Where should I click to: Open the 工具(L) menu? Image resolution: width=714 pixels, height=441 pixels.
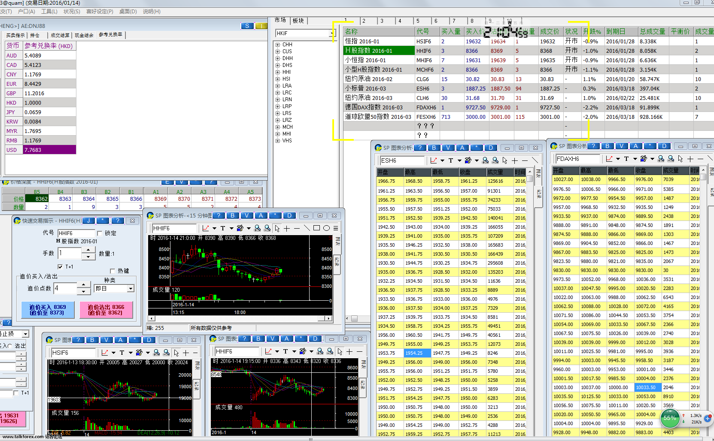pos(49,12)
